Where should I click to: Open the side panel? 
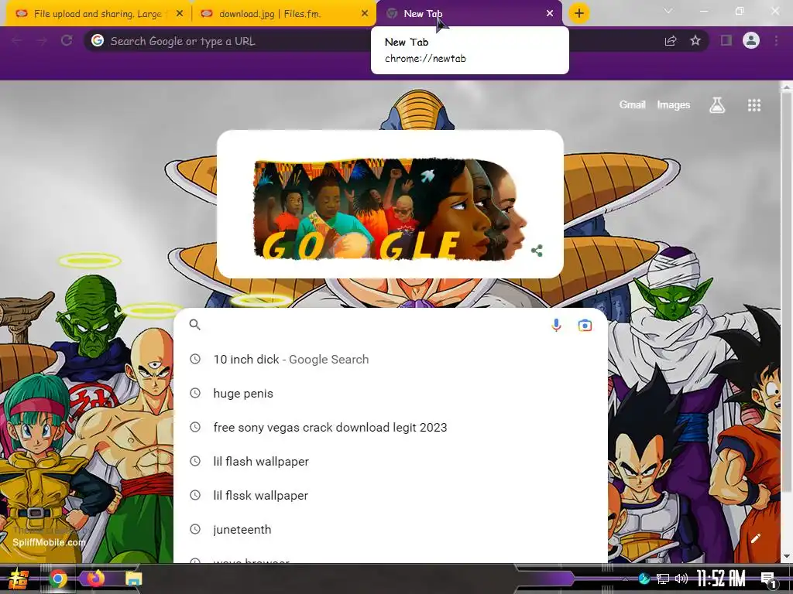[x=726, y=41]
